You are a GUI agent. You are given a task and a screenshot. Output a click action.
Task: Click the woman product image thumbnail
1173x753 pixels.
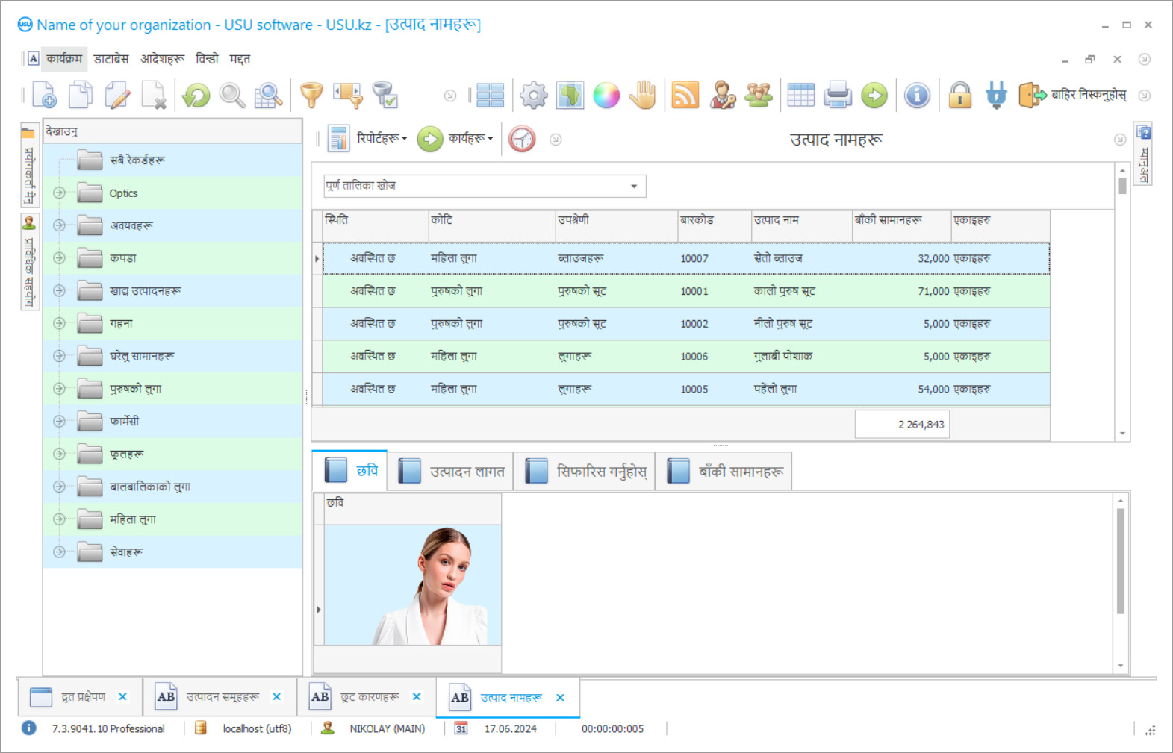click(x=413, y=585)
